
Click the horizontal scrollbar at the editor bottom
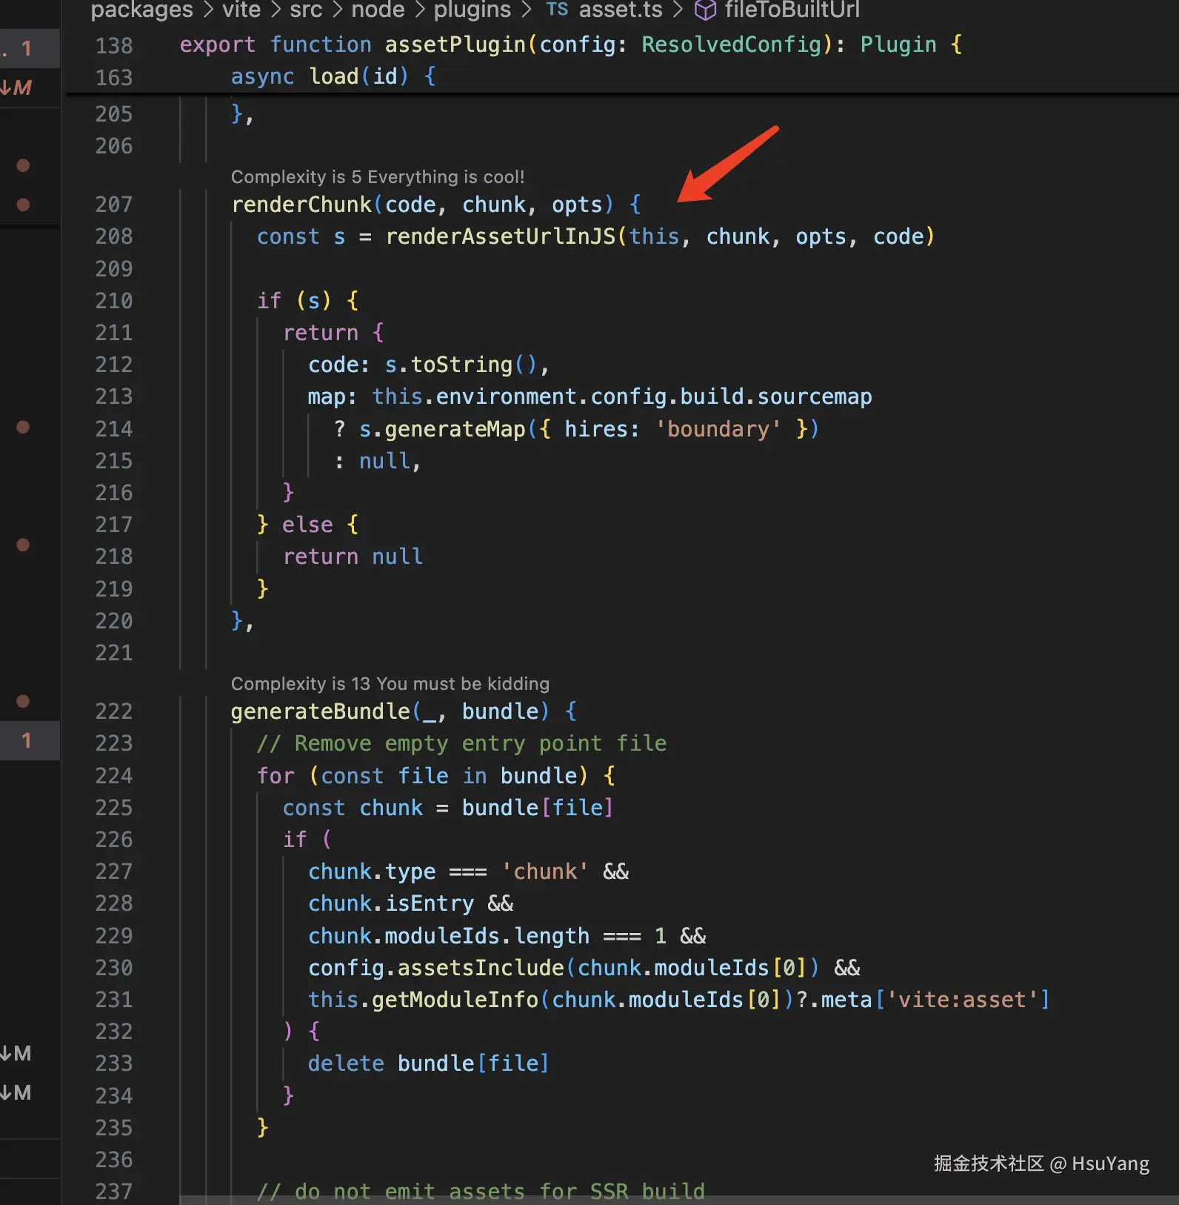679,1199
